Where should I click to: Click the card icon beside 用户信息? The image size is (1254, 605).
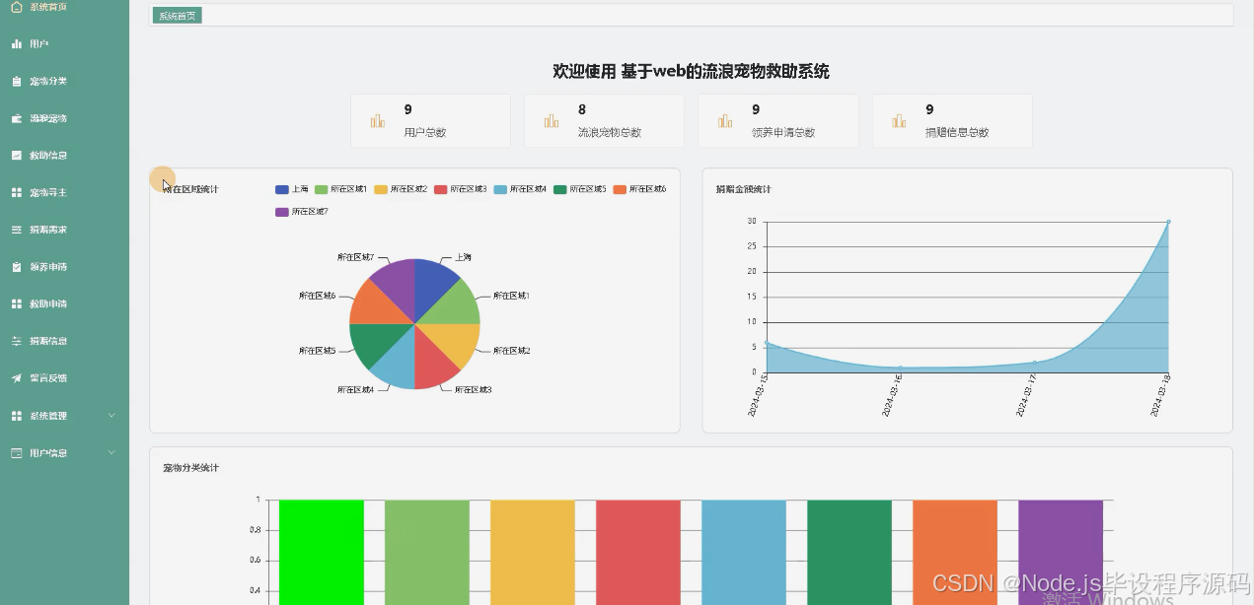pyautogui.click(x=16, y=453)
